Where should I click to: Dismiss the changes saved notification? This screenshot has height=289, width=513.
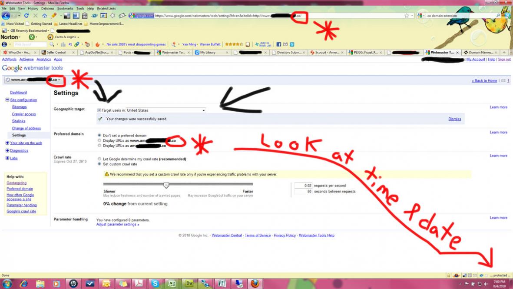(454, 119)
